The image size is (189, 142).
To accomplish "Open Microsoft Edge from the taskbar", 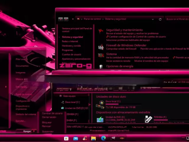I will 103,138.
